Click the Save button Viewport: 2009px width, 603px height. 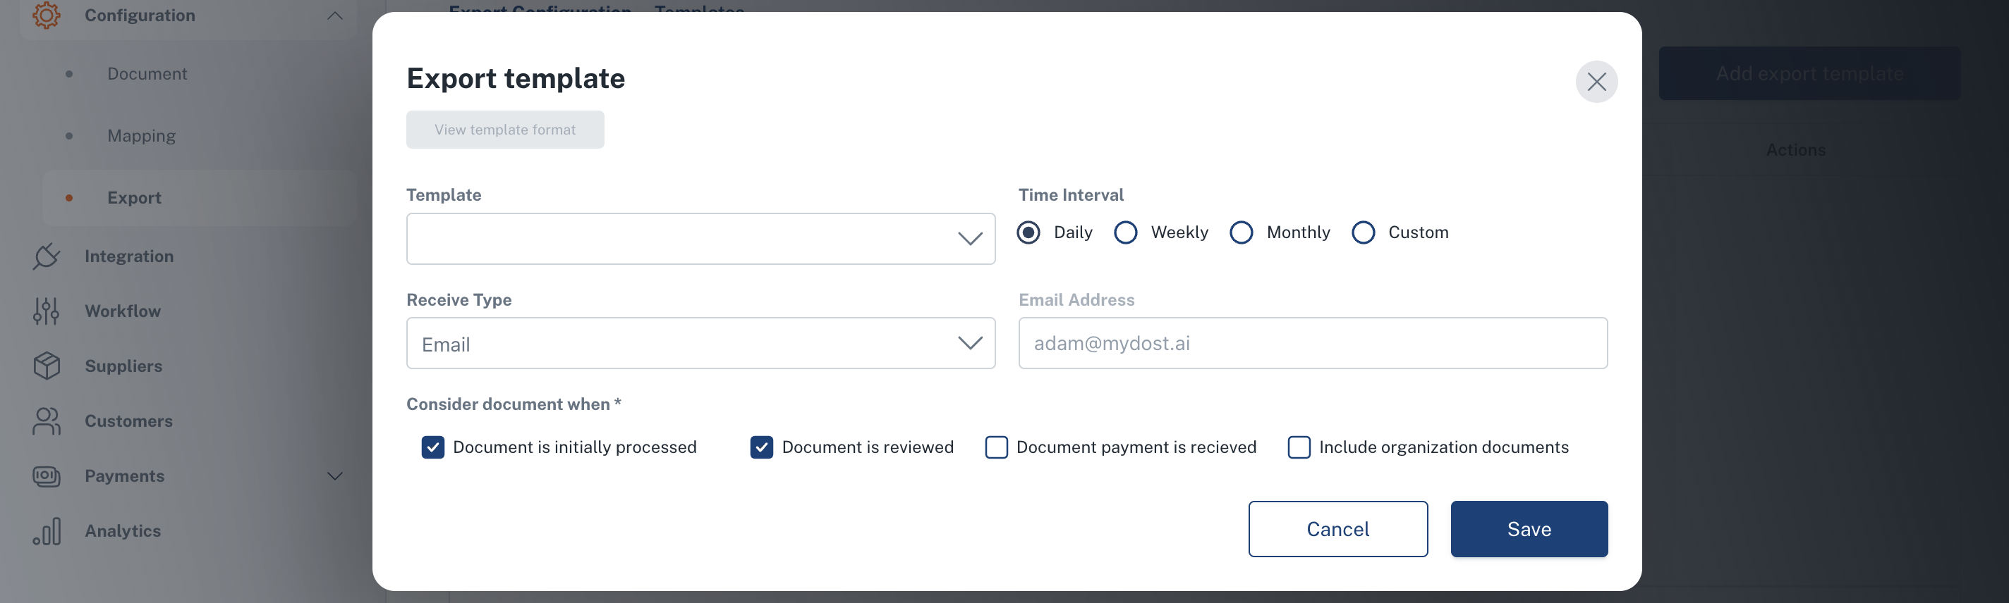tap(1529, 529)
